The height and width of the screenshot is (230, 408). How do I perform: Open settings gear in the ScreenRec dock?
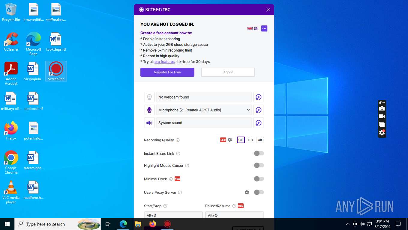pos(382,132)
